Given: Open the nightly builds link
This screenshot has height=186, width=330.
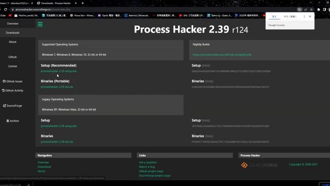Looking at the screenshot, I should 222,55.
